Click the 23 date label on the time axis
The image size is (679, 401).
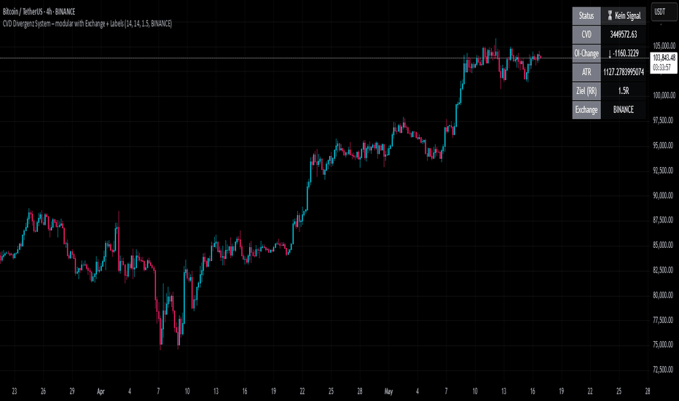tap(15, 392)
